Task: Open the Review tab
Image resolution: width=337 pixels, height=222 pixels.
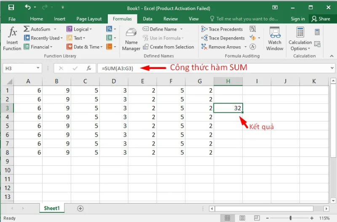Action: click(171, 19)
